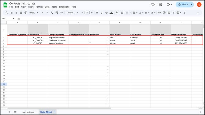Viewport: 205px width, 115px height.
Task: Select column E header
Action: point(99,22)
